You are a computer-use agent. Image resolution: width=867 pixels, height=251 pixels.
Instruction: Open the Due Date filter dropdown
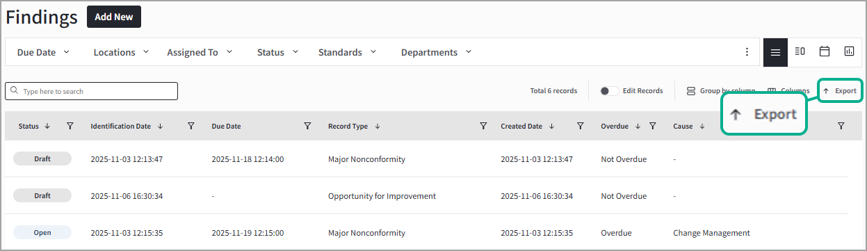(43, 52)
